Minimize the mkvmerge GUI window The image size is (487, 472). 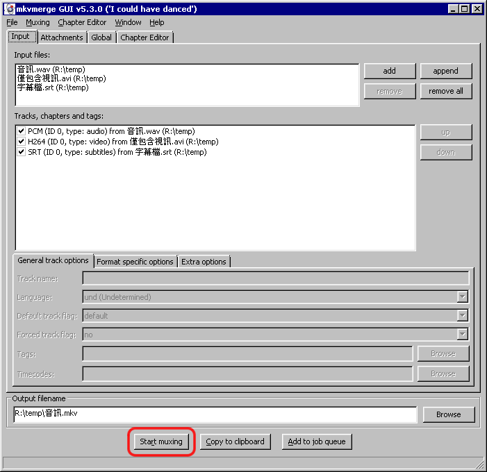coord(453,9)
